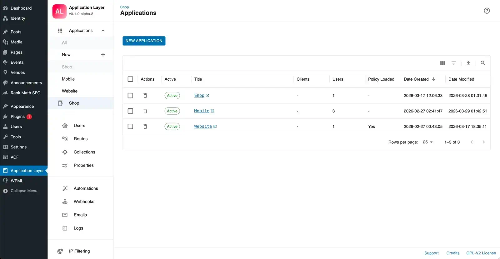
Task: Click the NEW APPLICATION button
Action: 144,41
